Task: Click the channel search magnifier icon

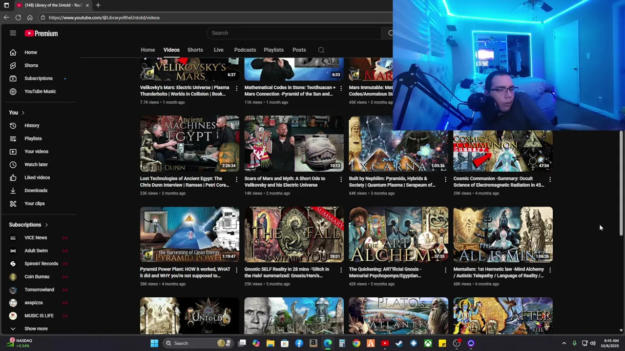Action: [x=321, y=50]
